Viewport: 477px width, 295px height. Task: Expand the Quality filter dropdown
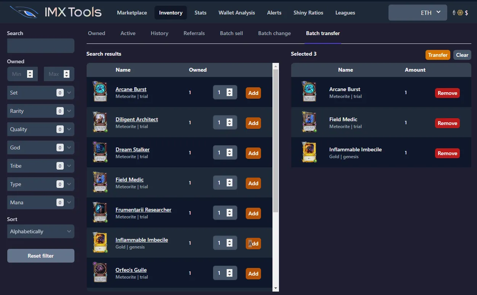(x=41, y=129)
